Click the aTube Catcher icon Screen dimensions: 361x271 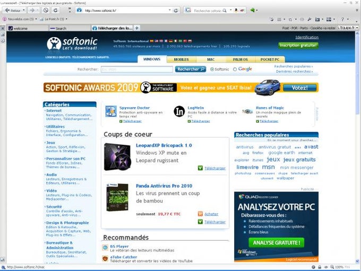click(105, 259)
